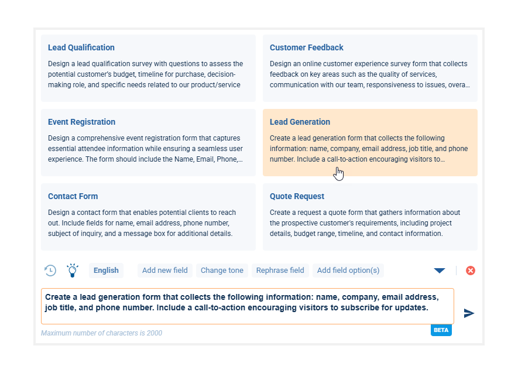Choose the Add field option(s) chip
This screenshot has height=373, width=518.
pyautogui.click(x=348, y=271)
